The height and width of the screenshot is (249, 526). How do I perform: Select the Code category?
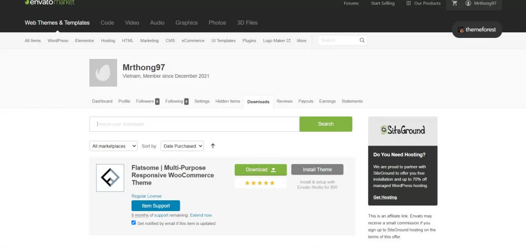107,23
